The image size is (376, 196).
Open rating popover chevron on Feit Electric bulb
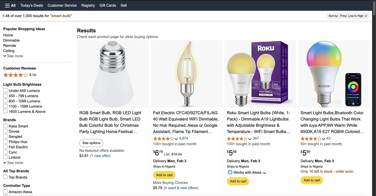(x=176, y=139)
